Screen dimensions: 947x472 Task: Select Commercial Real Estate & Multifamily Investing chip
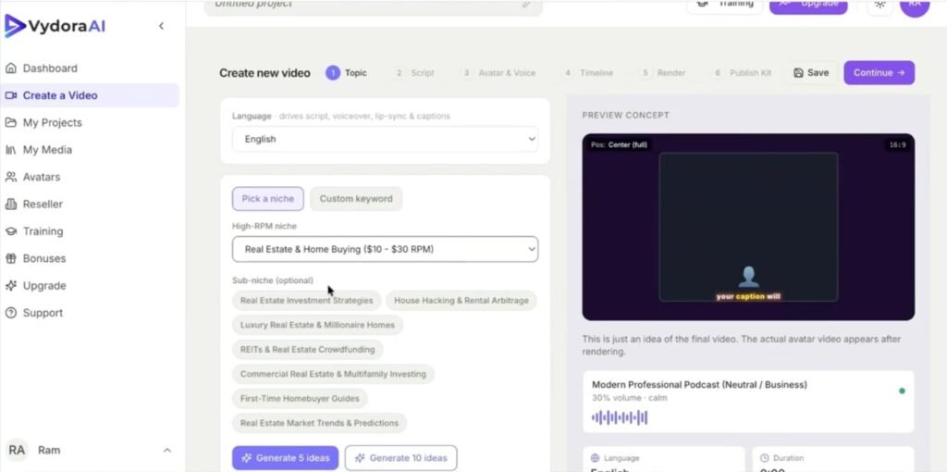tap(333, 374)
